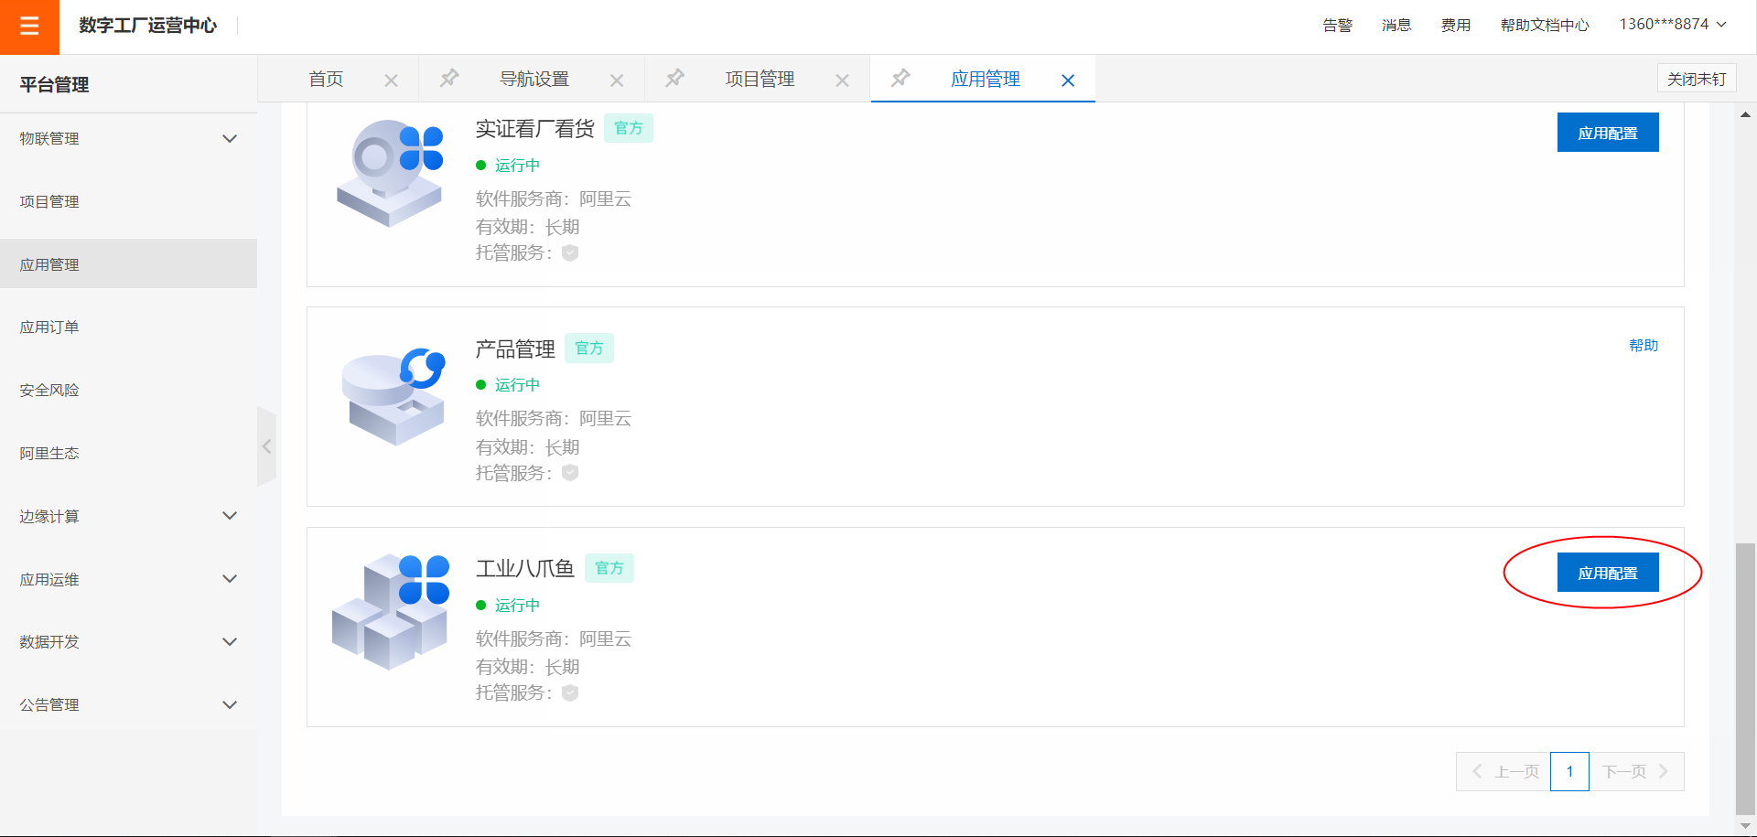Open 安全风险 in the sidebar
1757x837 pixels.
tap(128, 391)
